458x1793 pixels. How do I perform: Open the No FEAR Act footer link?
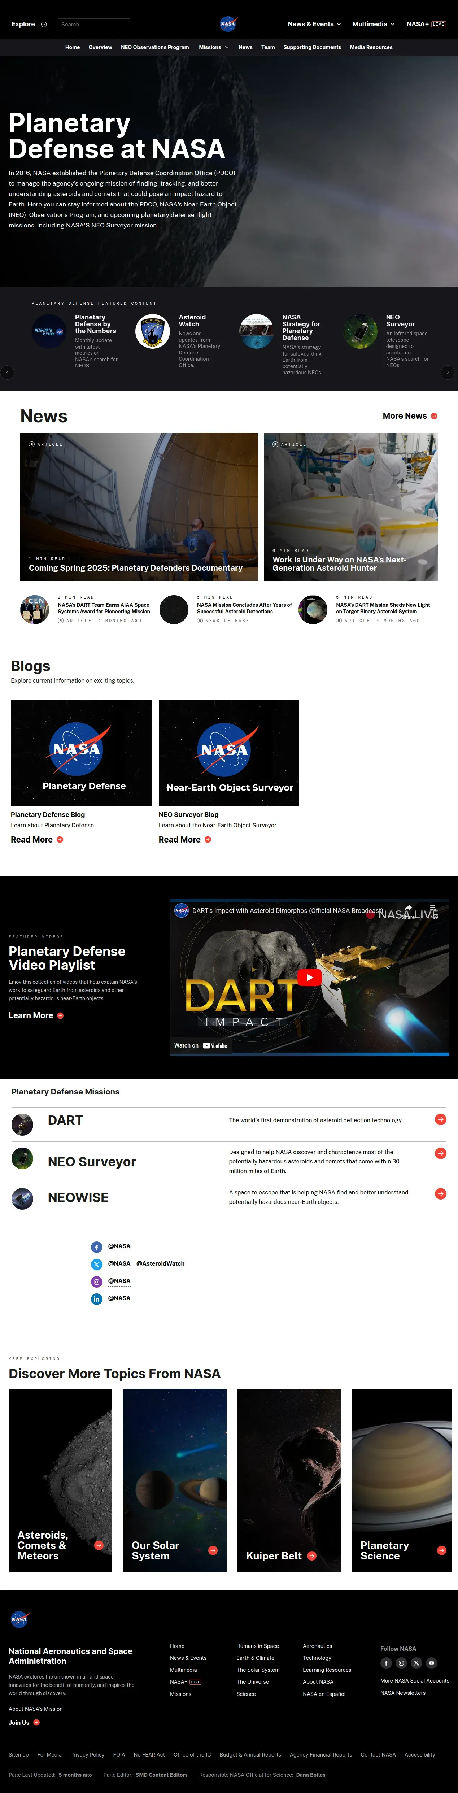(x=149, y=1755)
